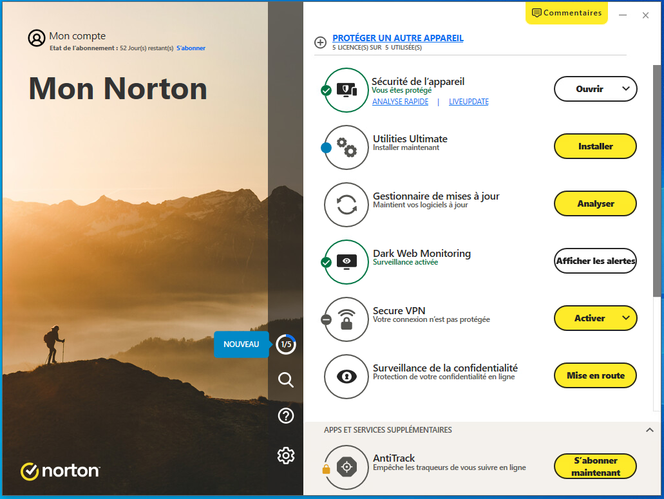The height and width of the screenshot is (499, 664).
Task: Open the Mon compte profile icon
Action: click(37, 38)
